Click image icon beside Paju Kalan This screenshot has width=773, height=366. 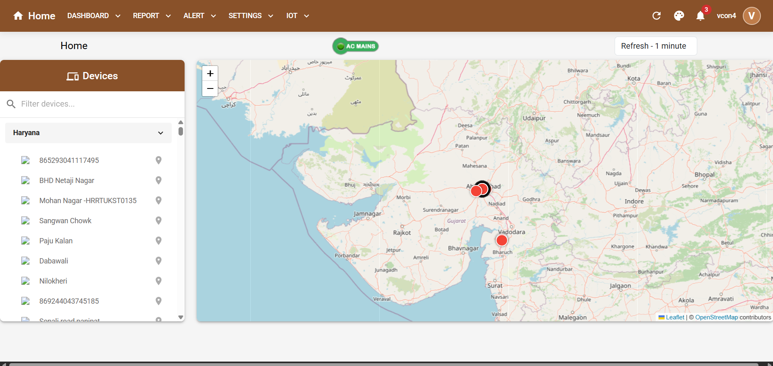(x=25, y=241)
